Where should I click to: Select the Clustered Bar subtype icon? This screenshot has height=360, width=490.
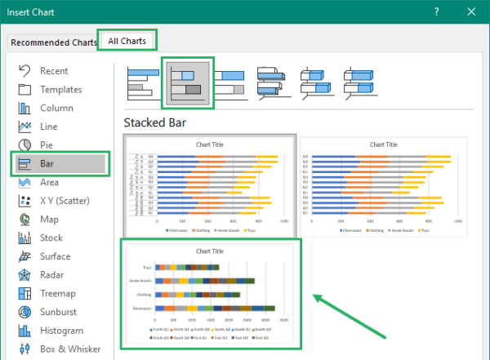145,82
